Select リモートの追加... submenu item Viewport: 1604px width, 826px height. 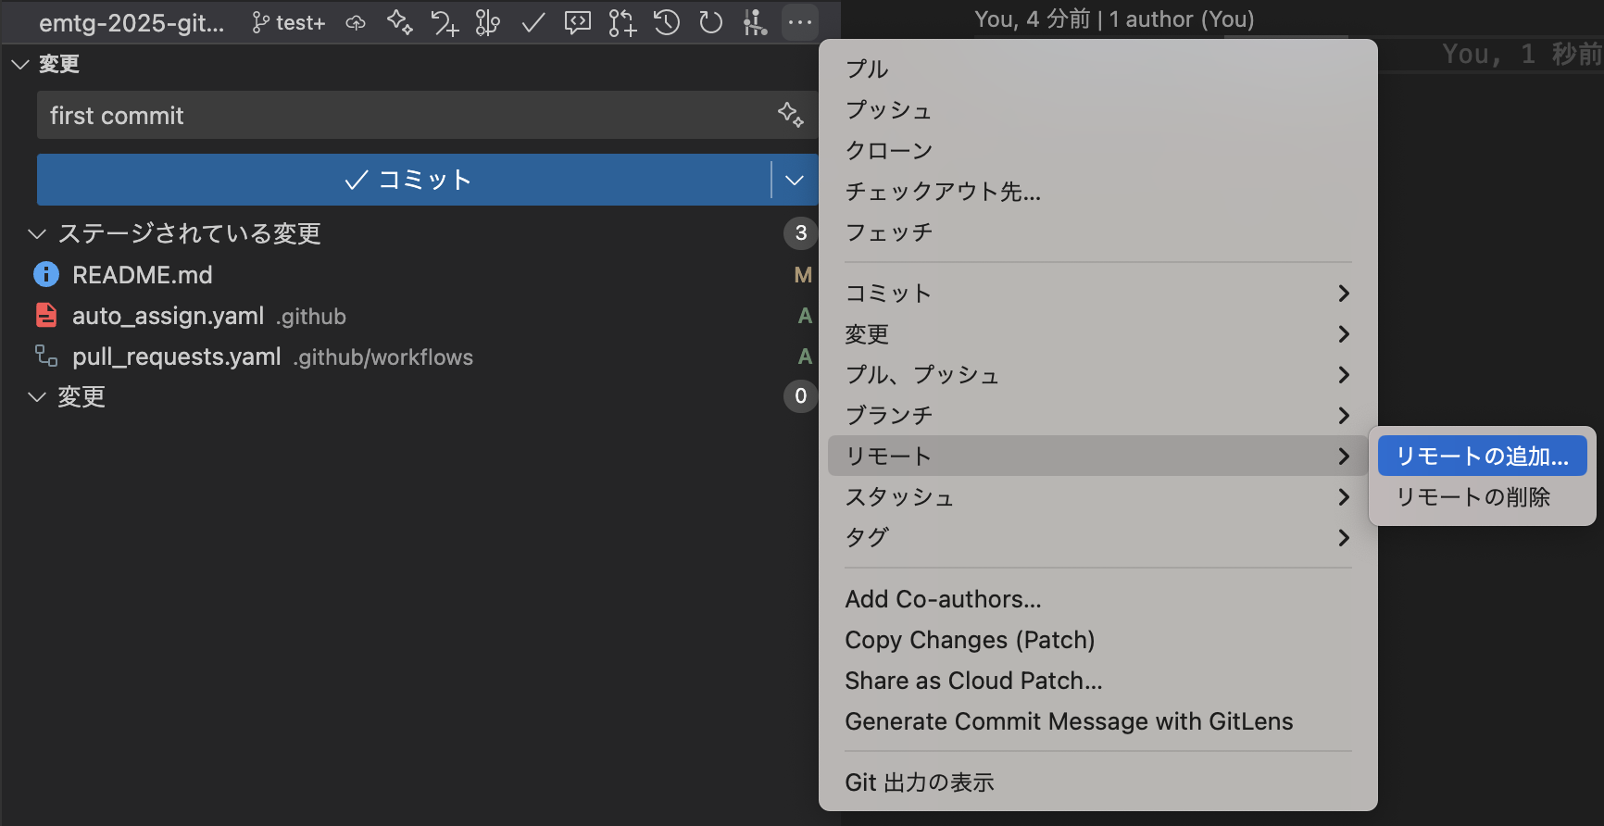[x=1483, y=456]
